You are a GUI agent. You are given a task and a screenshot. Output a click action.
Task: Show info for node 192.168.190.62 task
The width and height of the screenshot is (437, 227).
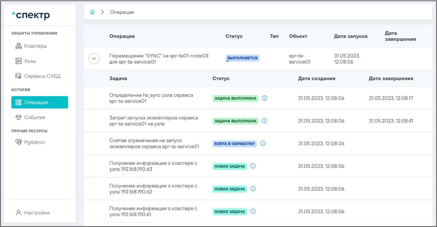pos(253,189)
